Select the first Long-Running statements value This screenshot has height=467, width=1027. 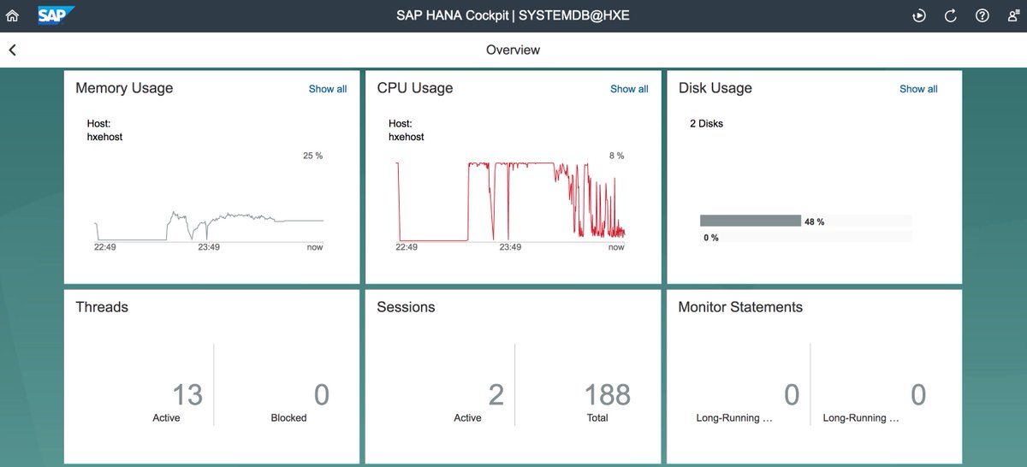click(x=792, y=395)
